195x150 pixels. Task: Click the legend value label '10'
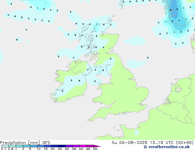click(x=38, y=149)
